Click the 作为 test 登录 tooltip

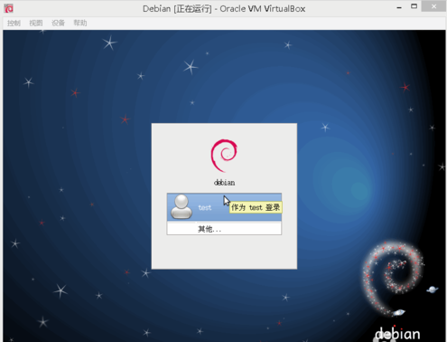(x=256, y=207)
